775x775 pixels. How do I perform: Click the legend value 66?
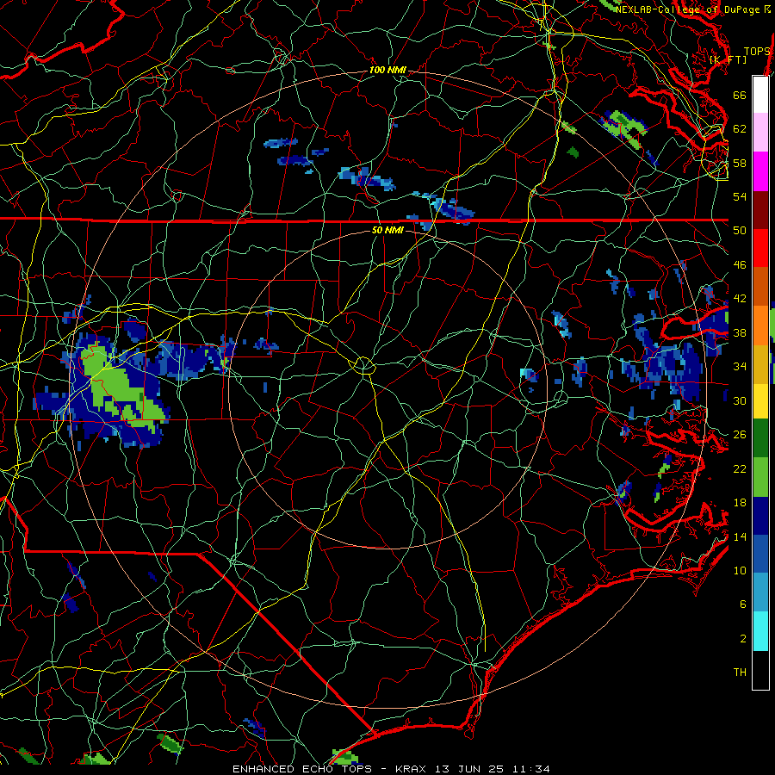click(x=740, y=95)
